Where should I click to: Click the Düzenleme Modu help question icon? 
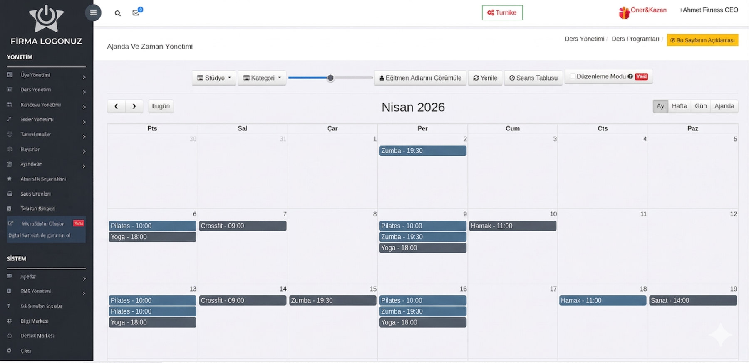630,76
